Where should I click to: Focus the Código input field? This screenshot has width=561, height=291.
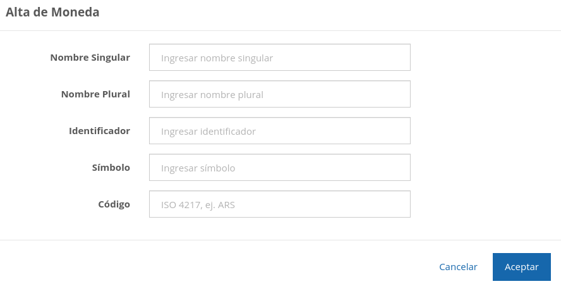[279, 204]
